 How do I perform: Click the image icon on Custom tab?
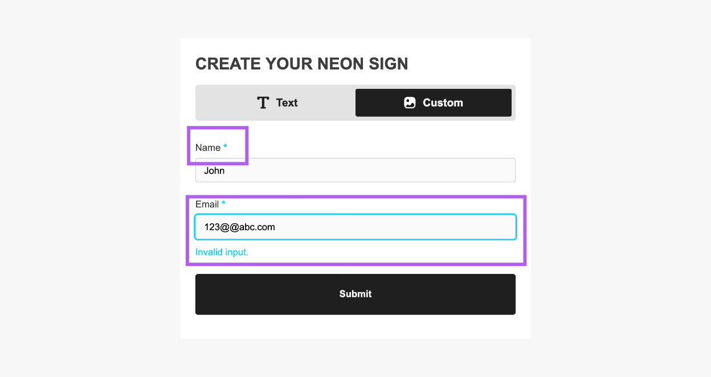[410, 103]
